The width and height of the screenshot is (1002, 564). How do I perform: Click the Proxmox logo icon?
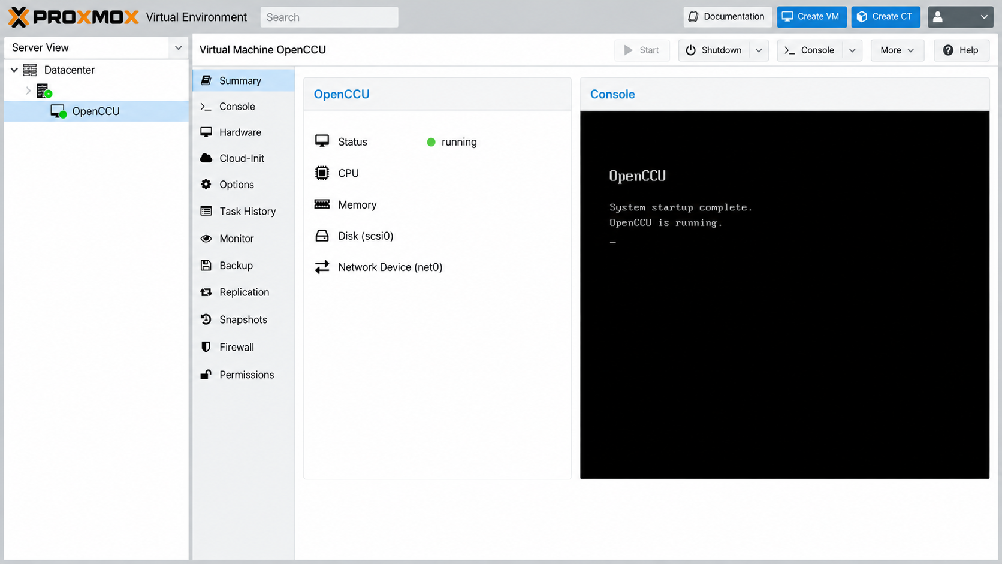[19, 17]
